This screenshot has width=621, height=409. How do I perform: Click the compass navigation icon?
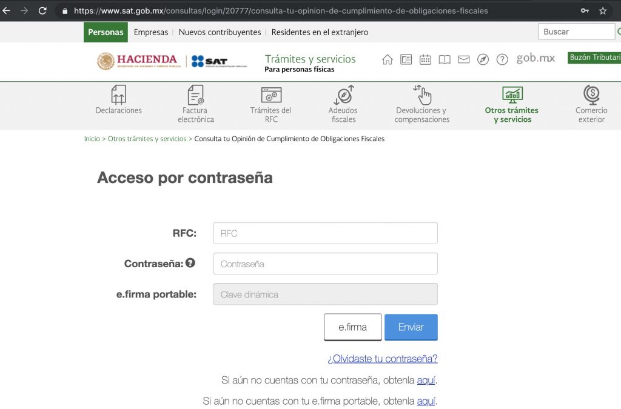(483, 59)
